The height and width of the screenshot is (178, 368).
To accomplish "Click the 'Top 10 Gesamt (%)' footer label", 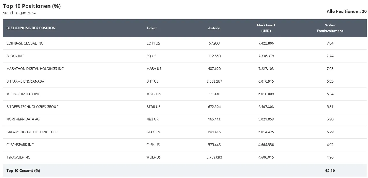I will (x=23, y=171).
